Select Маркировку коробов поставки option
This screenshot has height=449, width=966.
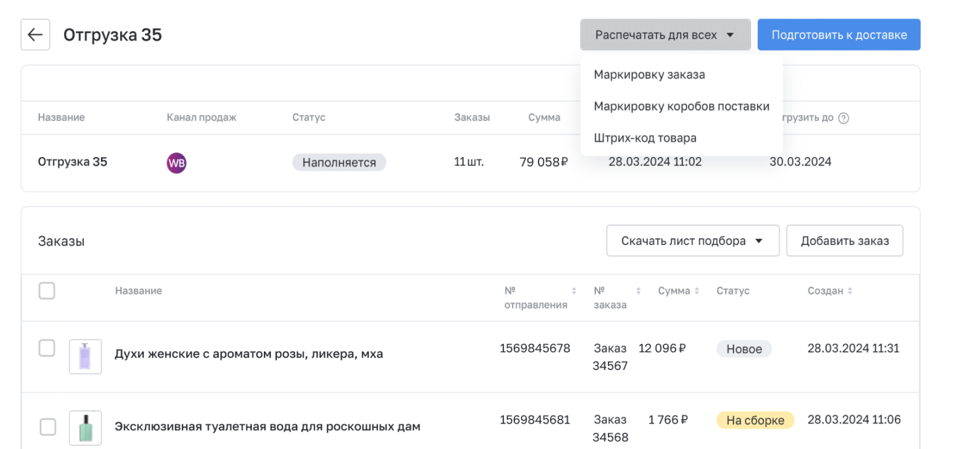[681, 107]
